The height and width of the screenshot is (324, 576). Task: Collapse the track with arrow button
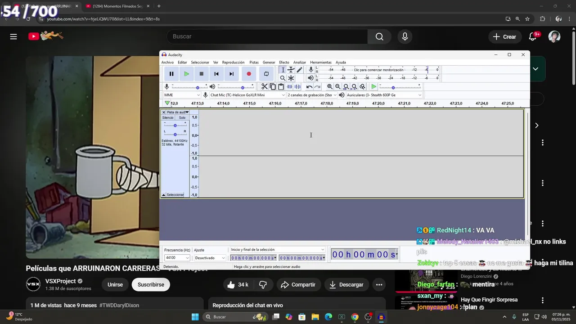pyautogui.click(x=163, y=195)
